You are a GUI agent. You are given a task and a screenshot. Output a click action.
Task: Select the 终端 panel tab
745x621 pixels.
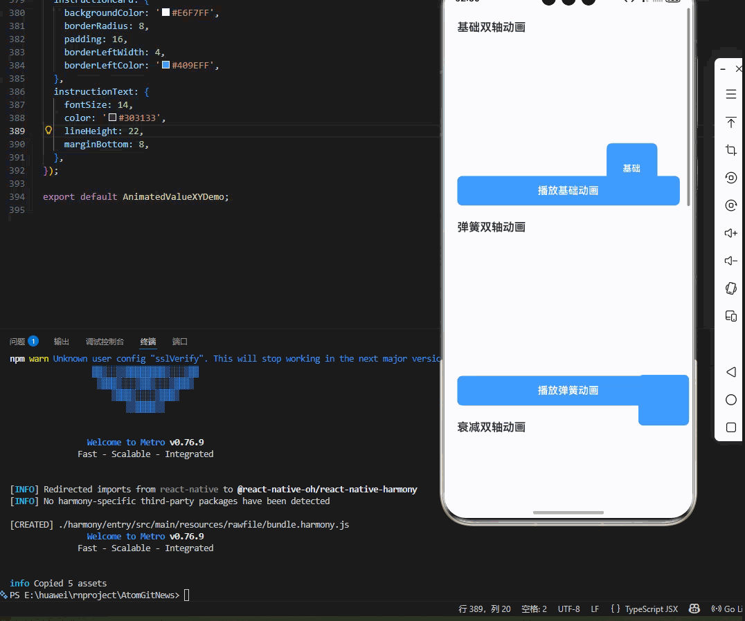[x=148, y=342]
